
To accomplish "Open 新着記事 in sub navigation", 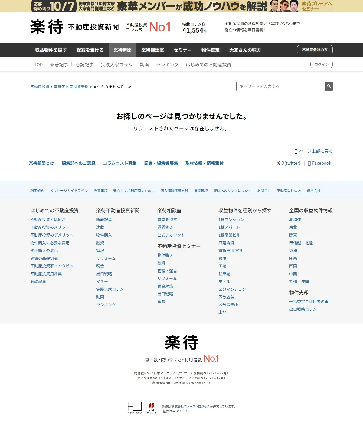I will [59, 65].
